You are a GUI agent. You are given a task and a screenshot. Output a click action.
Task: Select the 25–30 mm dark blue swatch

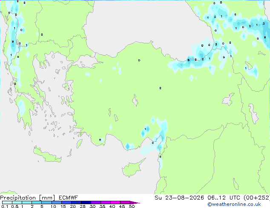coord(86,202)
